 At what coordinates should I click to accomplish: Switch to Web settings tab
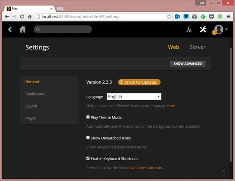point(173,47)
